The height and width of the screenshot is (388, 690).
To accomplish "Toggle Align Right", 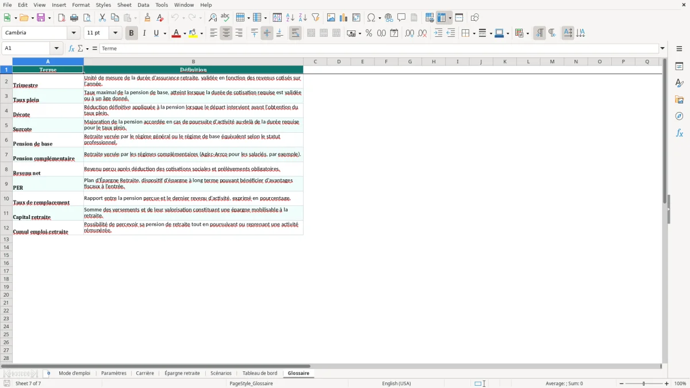I will [239, 33].
